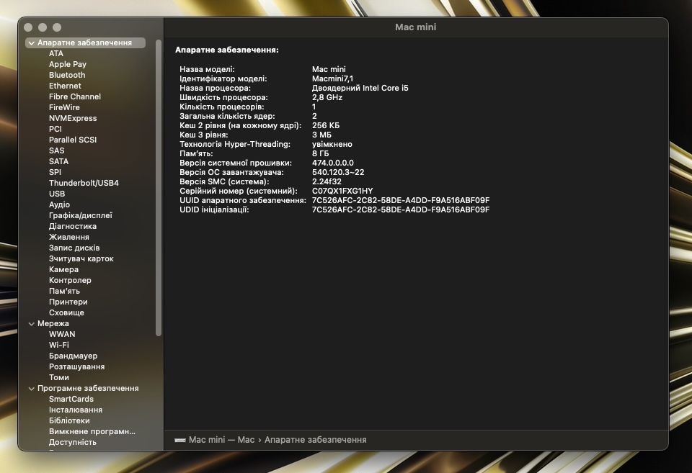Collapse the Мережа section chevron

pyautogui.click(x=31, y=323)
